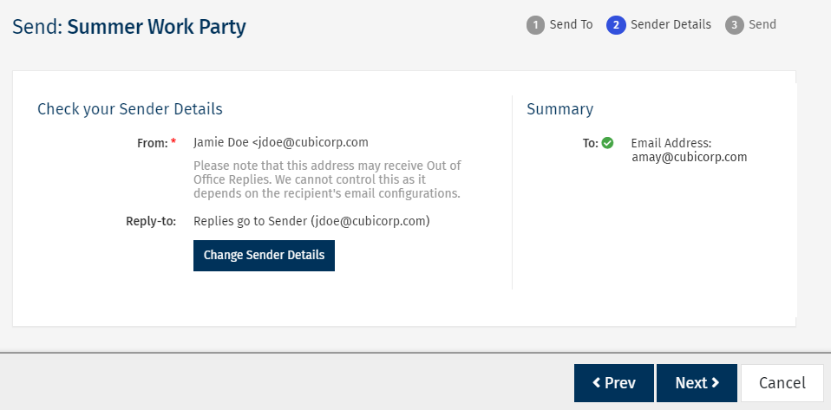Click the step 1 number circle
The image size is (831, 410).
click(x=536, y=25)
